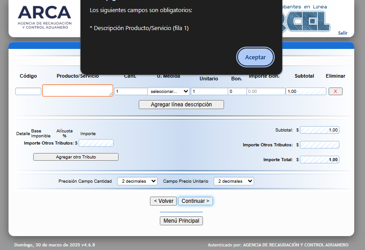Click the < Volver button

[x=163, y=201]
